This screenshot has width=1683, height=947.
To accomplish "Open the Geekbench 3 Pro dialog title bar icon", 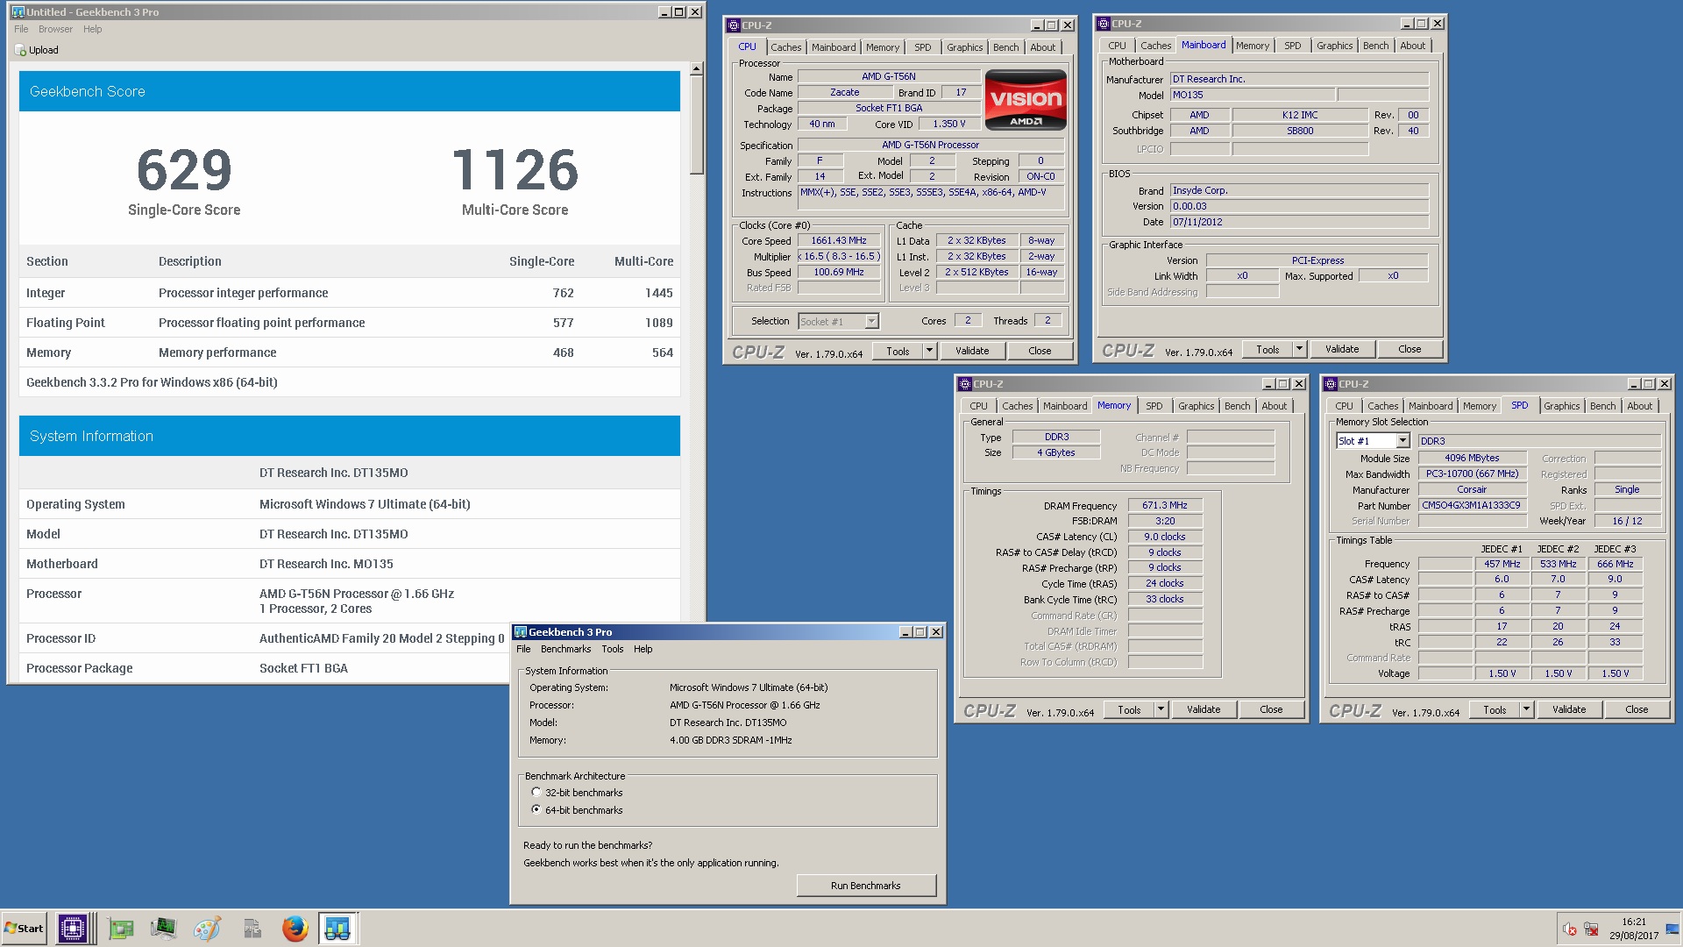I will coord(520,632).
